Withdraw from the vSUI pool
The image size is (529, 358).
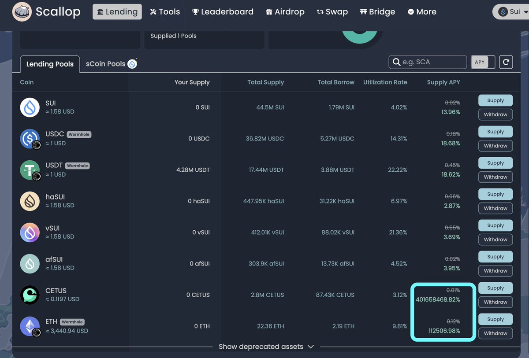[x=495, y=240]
